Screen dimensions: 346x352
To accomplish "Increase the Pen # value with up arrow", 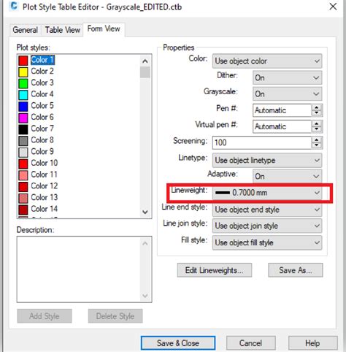I will (x=317, y=107).
